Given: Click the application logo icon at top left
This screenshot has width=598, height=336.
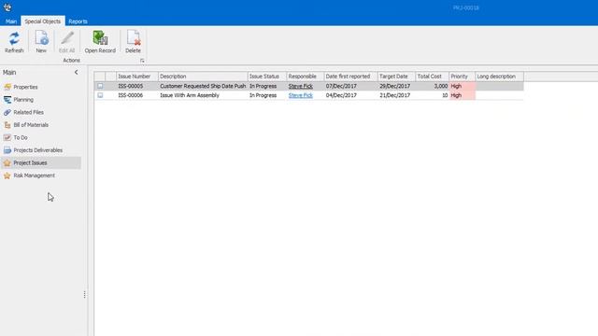Looking at the screenshot, I should 7,7.
